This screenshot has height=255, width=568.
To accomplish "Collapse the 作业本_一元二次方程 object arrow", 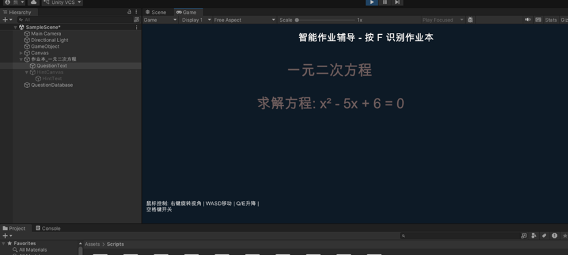I will pos(21,60).
